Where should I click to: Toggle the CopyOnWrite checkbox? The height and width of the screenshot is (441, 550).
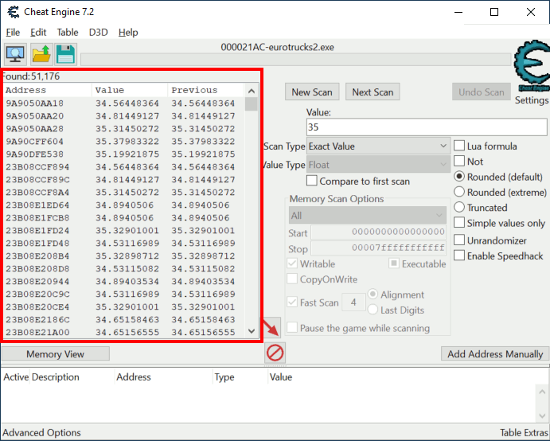click(x=292, y=279)
